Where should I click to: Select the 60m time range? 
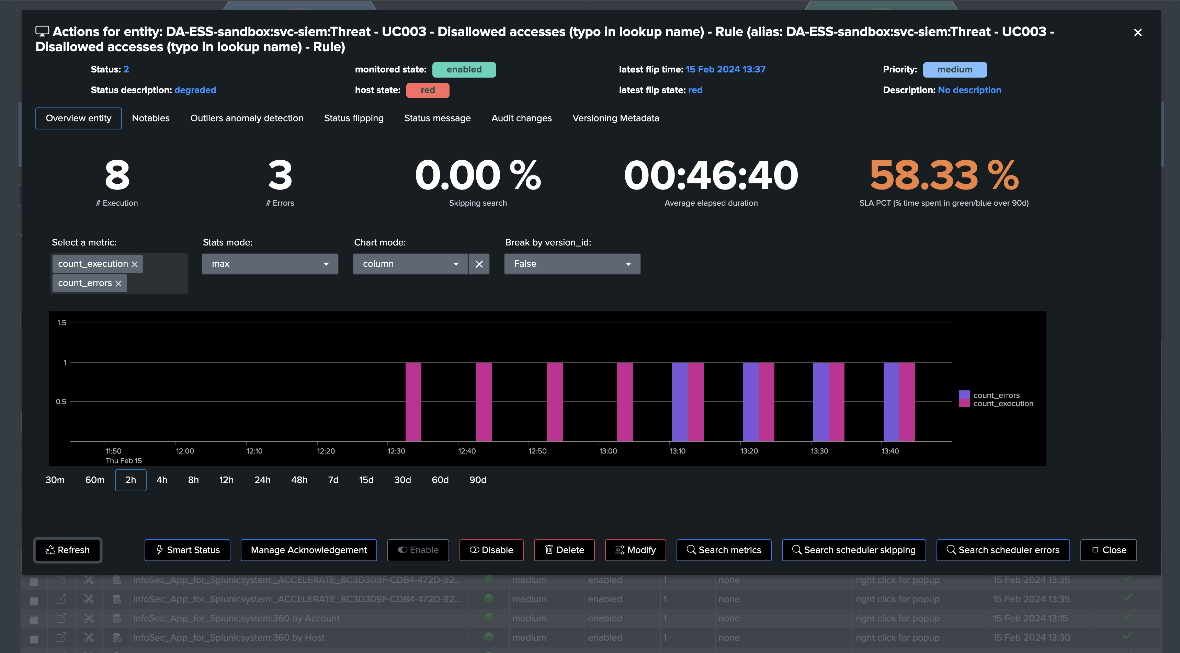coord(95,480)
